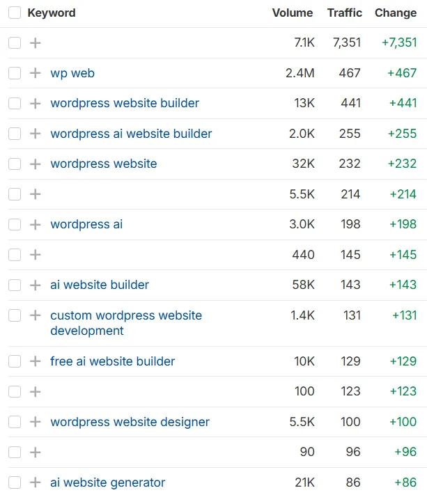The image size is (427, 495).
Task: Toggle the select-all checkbox beside Keyword header
Action: 15,13
